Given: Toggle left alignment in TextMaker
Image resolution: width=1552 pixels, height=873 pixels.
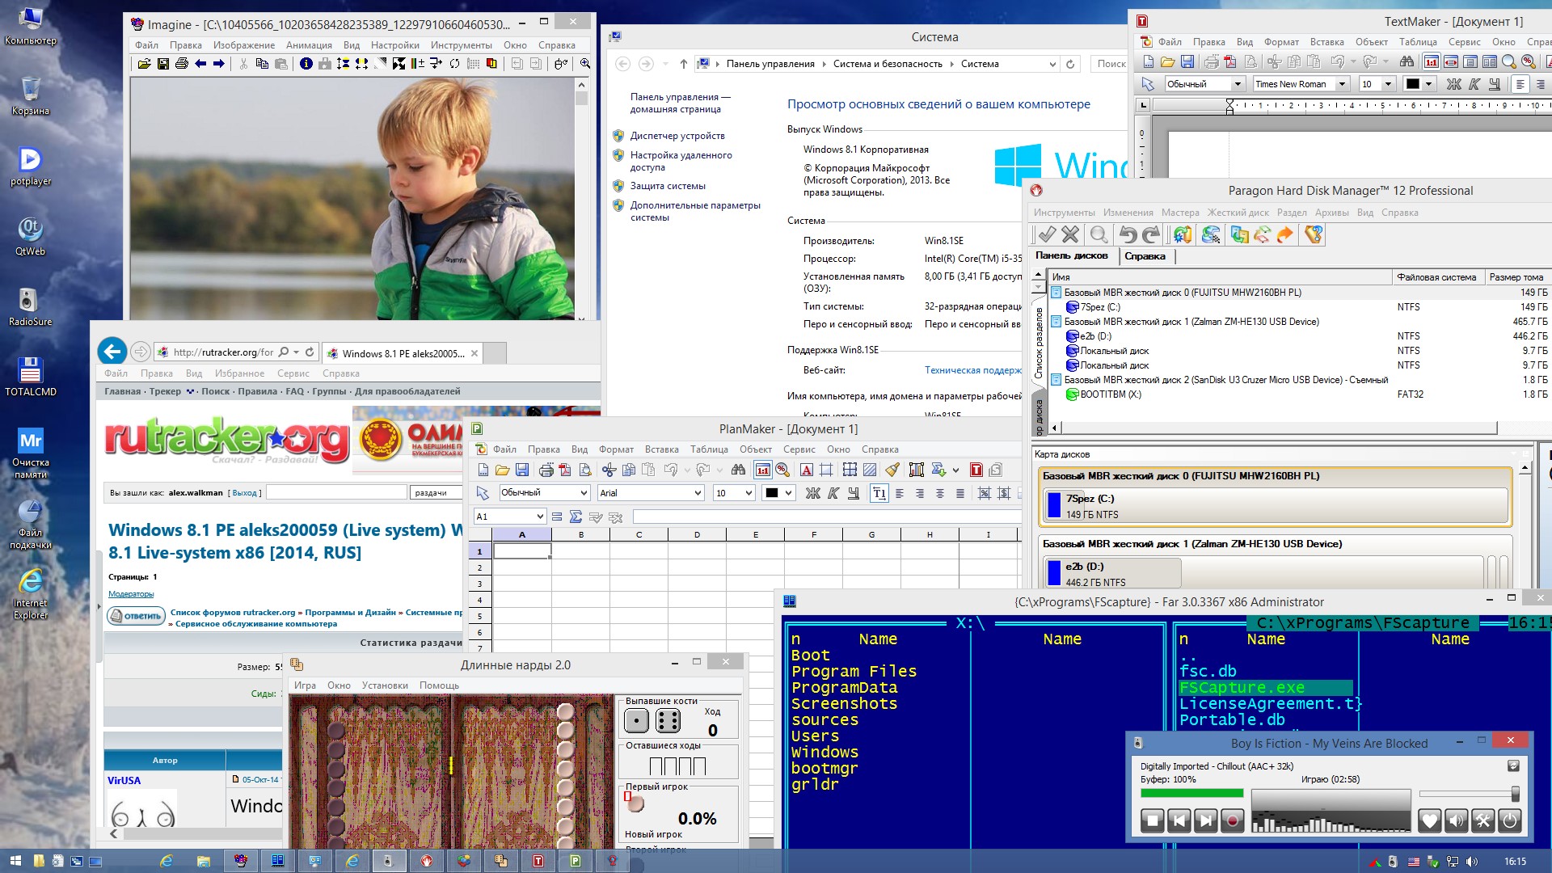Looking at the screenshot, I should coord(1520,84).
